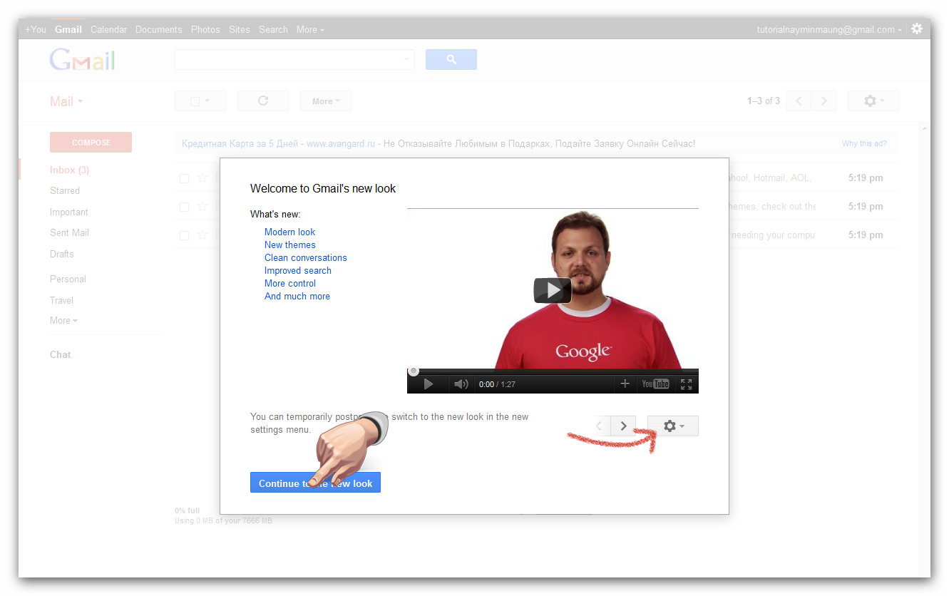Open Search from the Google bar

coord(273,29)
